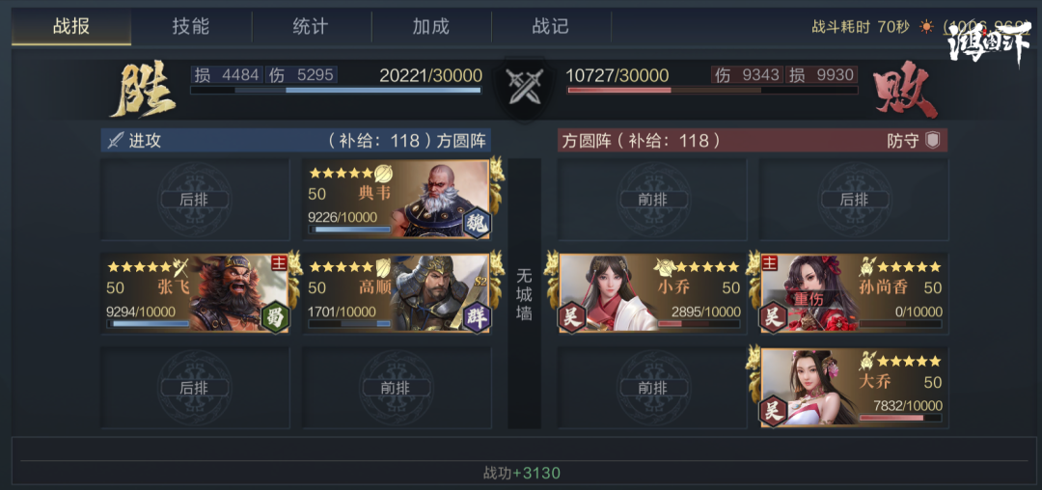Click the 群 faction badge on 高顺
Image resolution: width=1042 pixels, height=490 pixels.
[x=476, y=316]
